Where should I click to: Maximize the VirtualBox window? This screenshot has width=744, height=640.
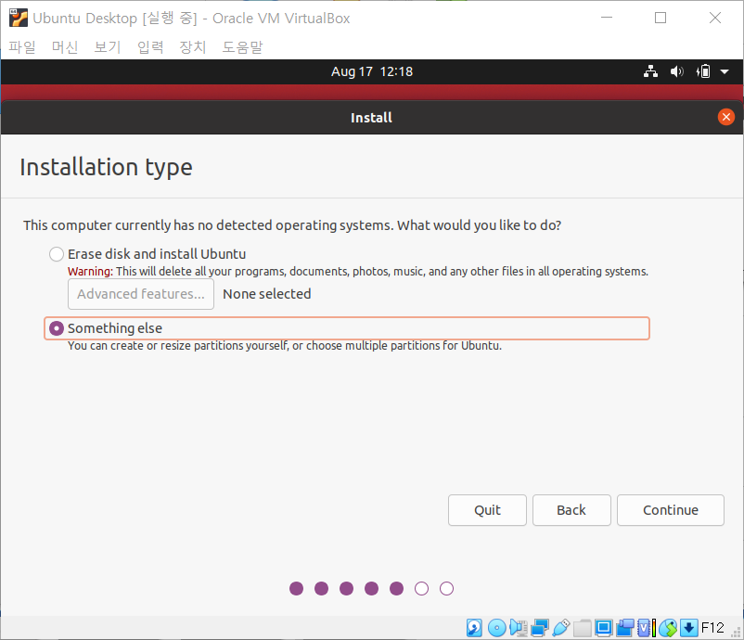(x=661, y=18)
